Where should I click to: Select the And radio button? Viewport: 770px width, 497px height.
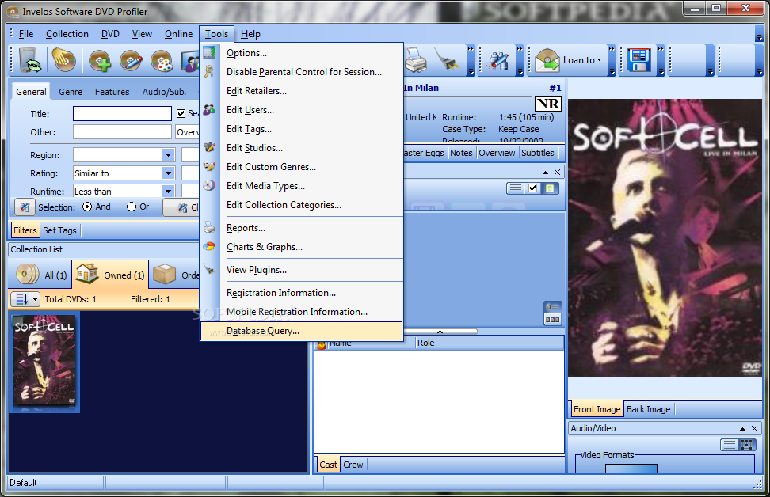pos(87,207)
